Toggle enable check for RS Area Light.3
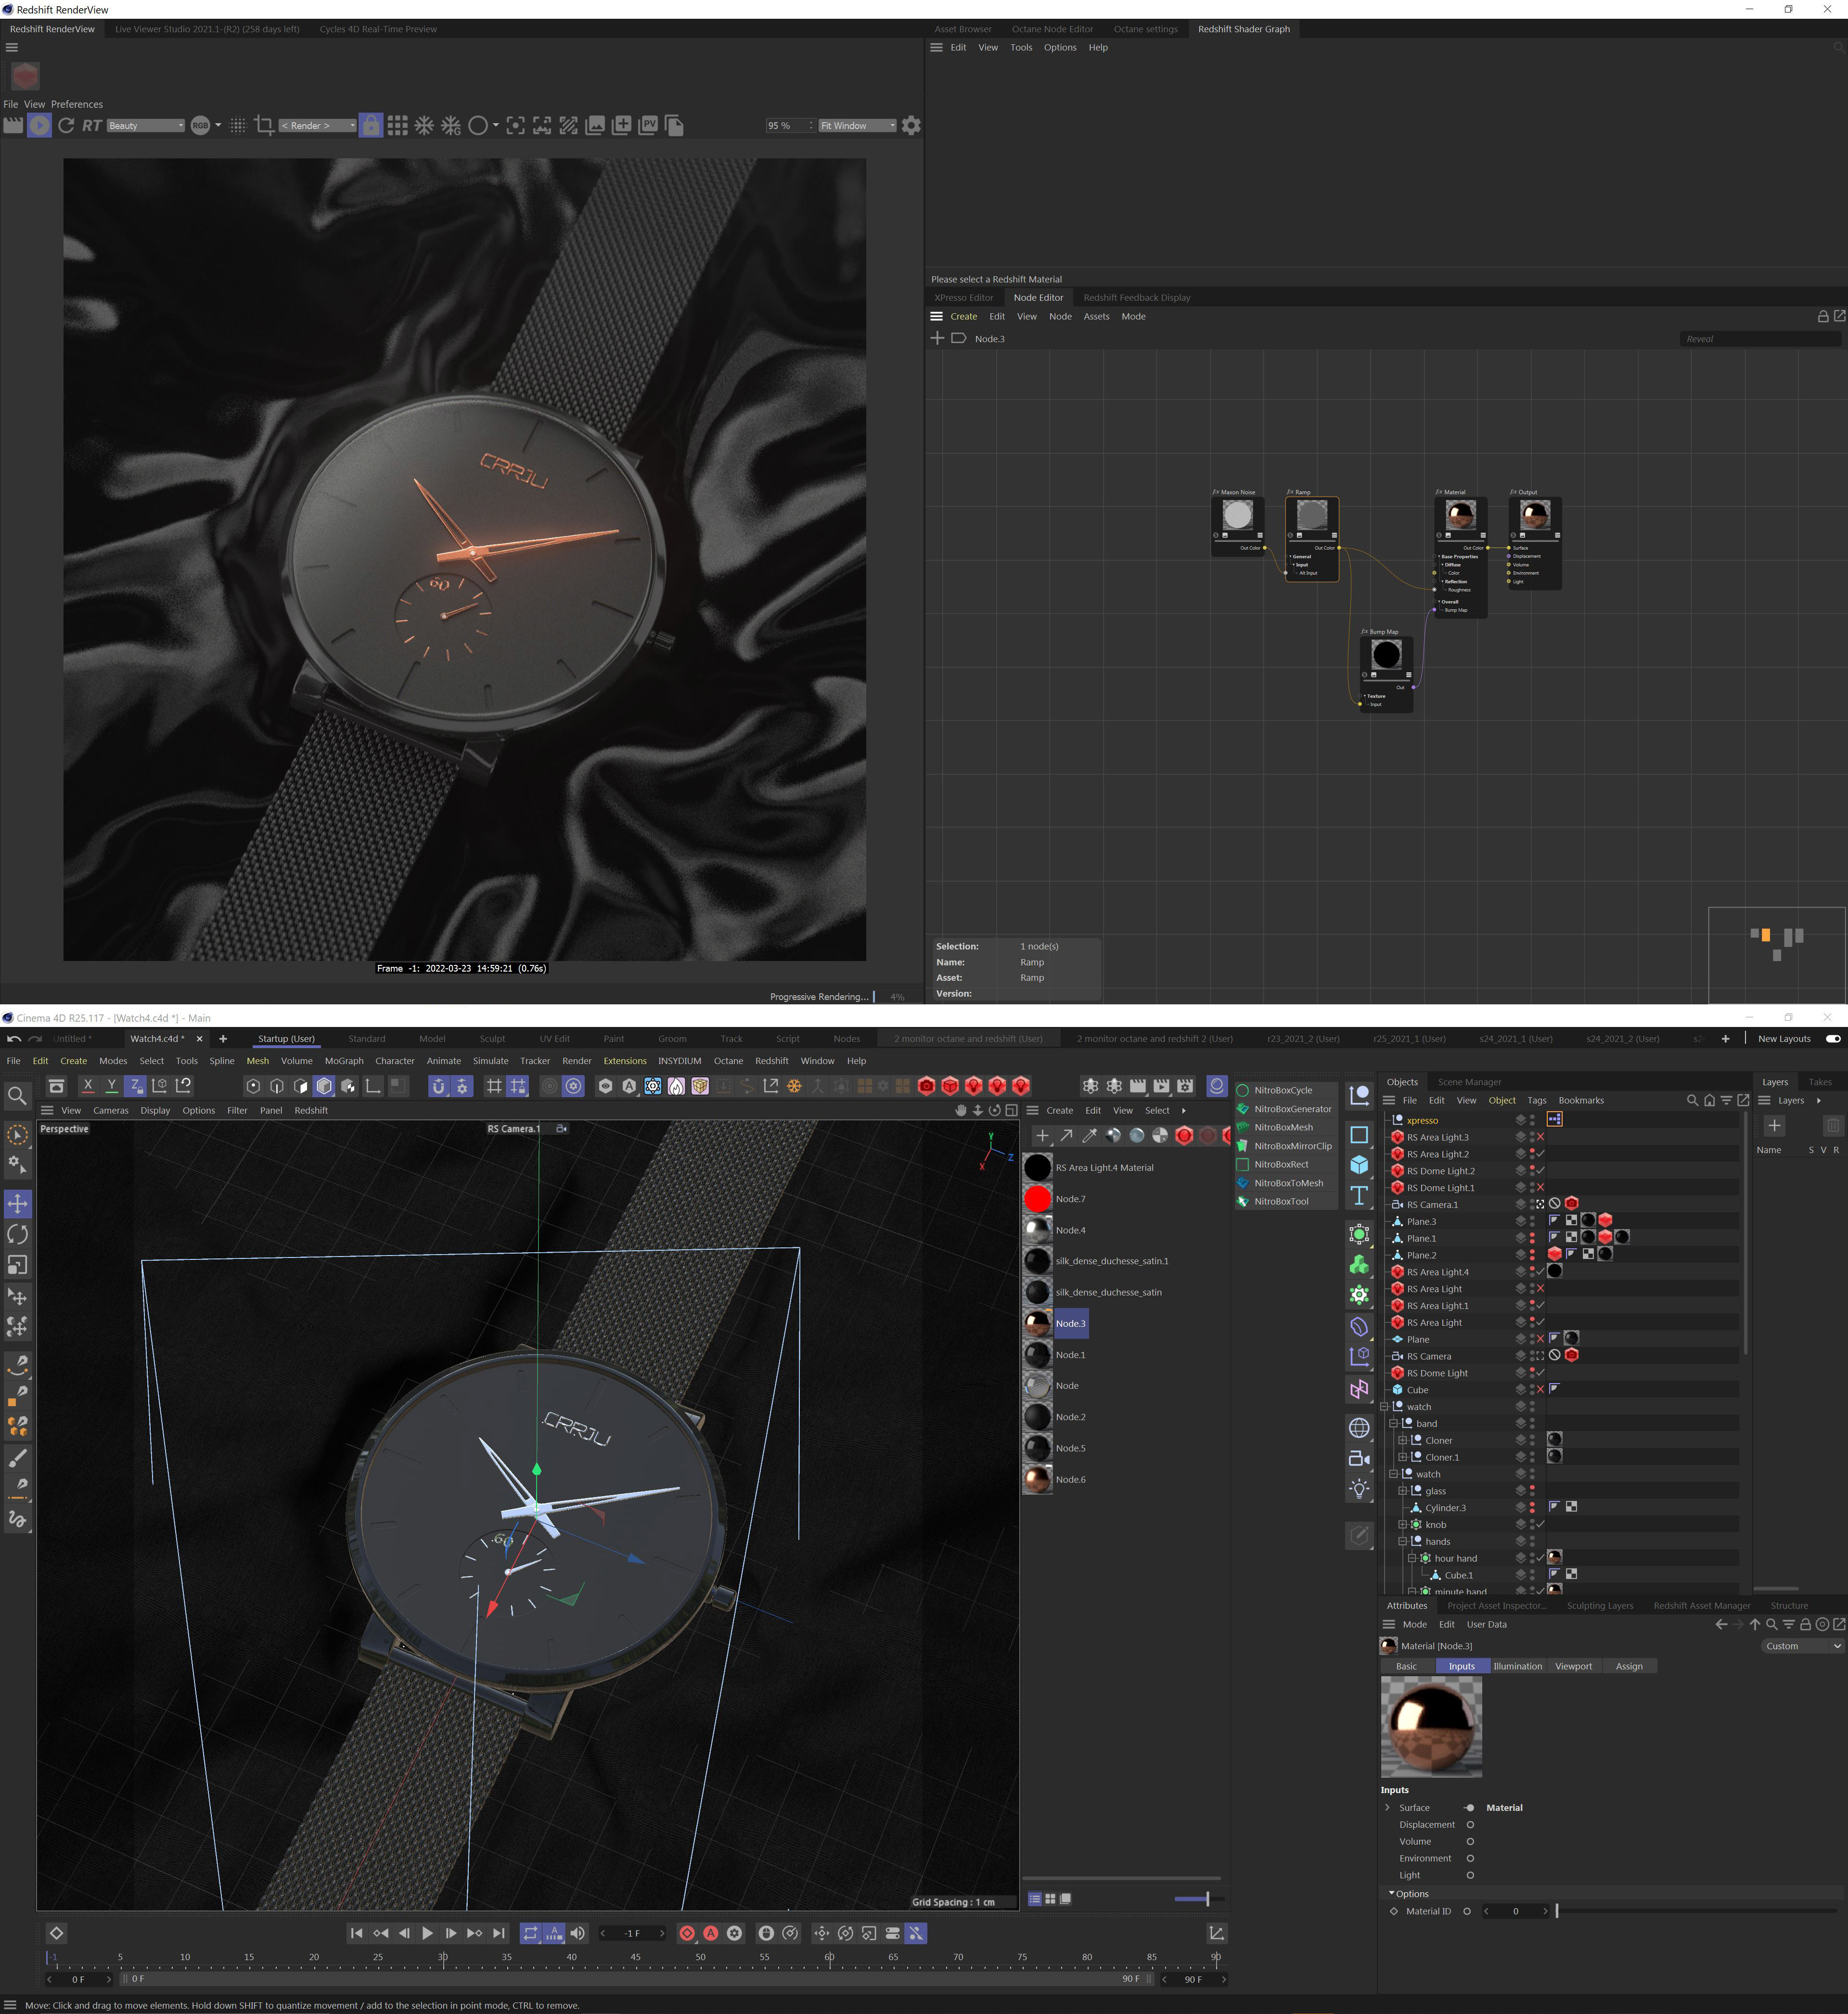Screen dimensions: 1848x2014 tap(1540, 1137)
